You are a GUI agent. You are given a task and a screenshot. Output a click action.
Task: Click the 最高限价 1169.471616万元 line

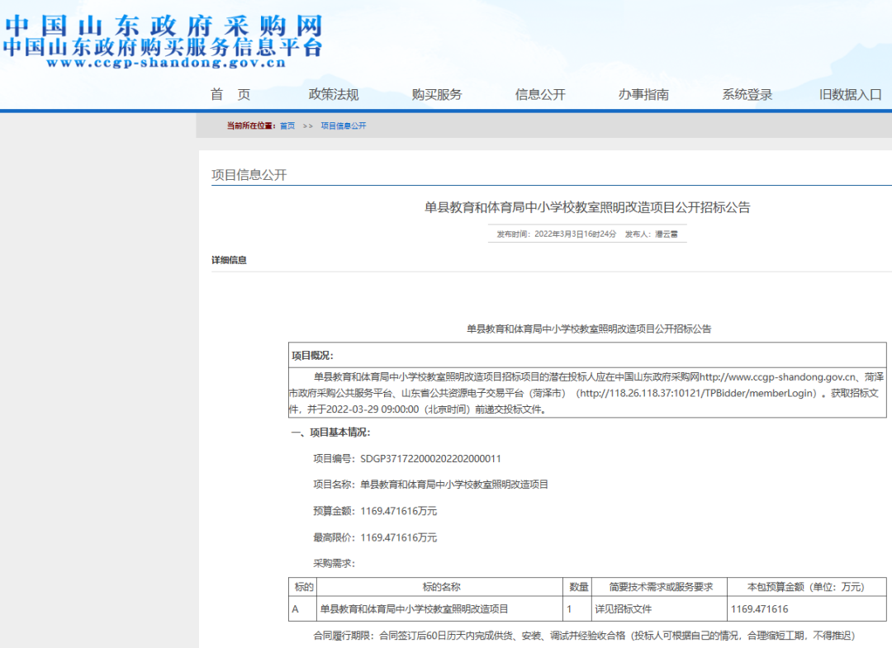[x=375, y=537]
